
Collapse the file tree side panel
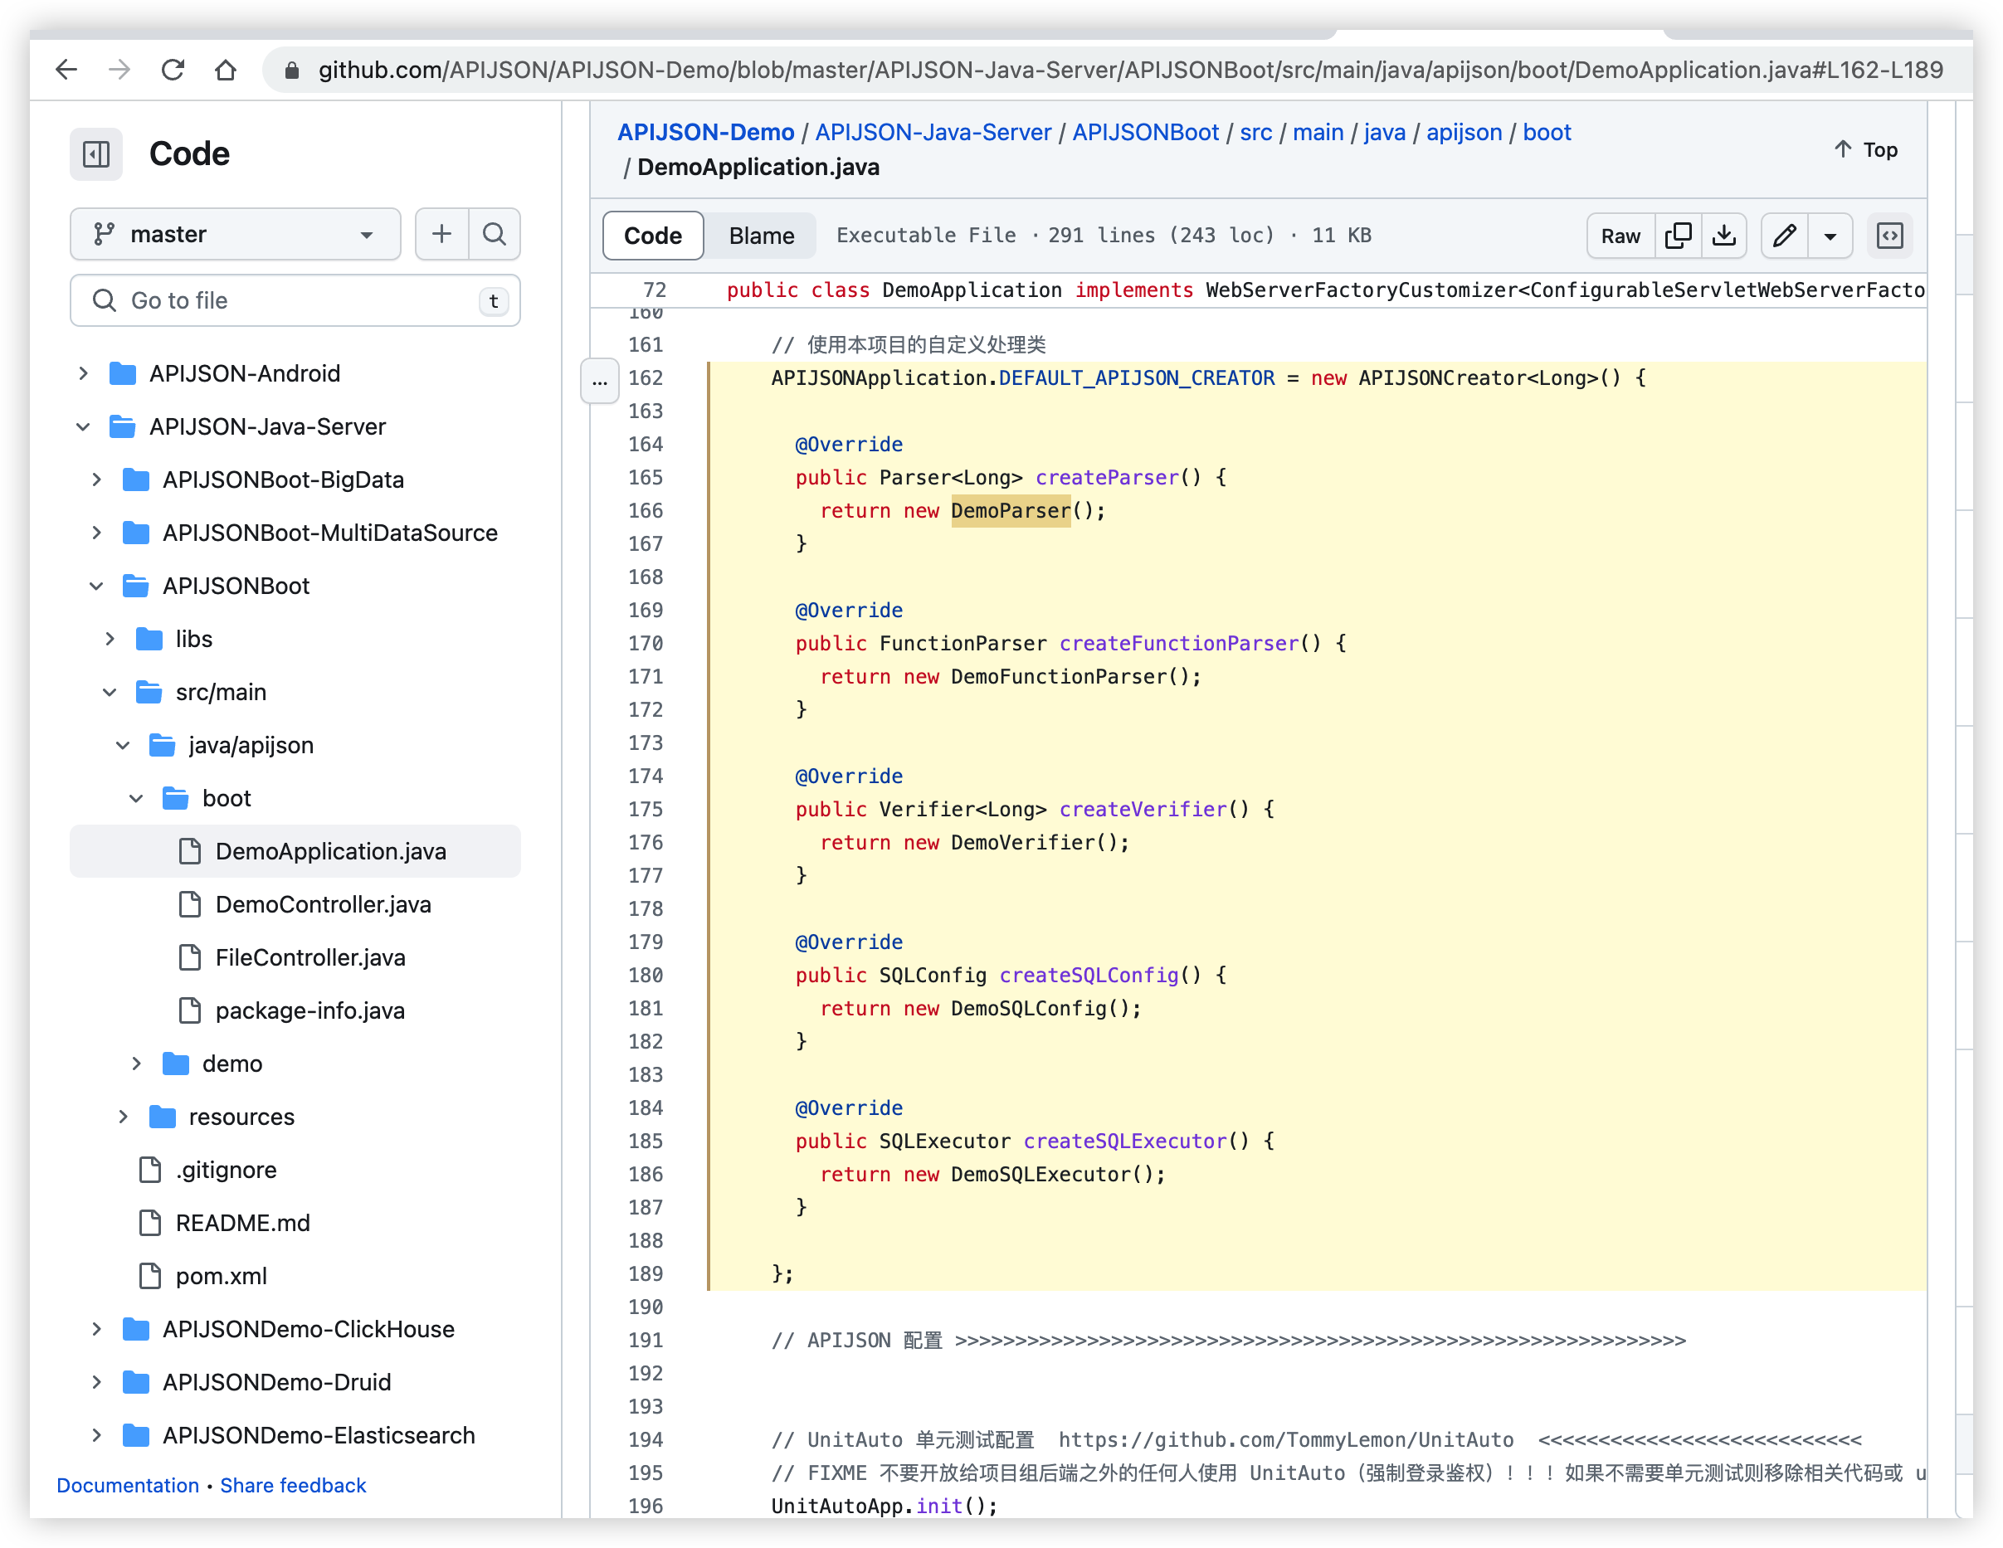[95, 154]
